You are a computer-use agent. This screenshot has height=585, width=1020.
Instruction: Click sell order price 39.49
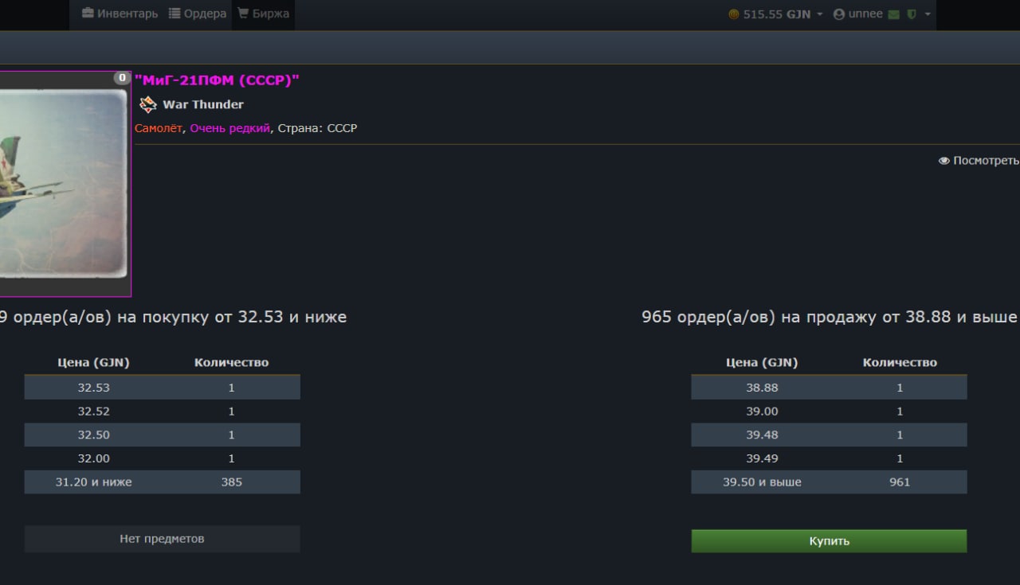(762, 458)
